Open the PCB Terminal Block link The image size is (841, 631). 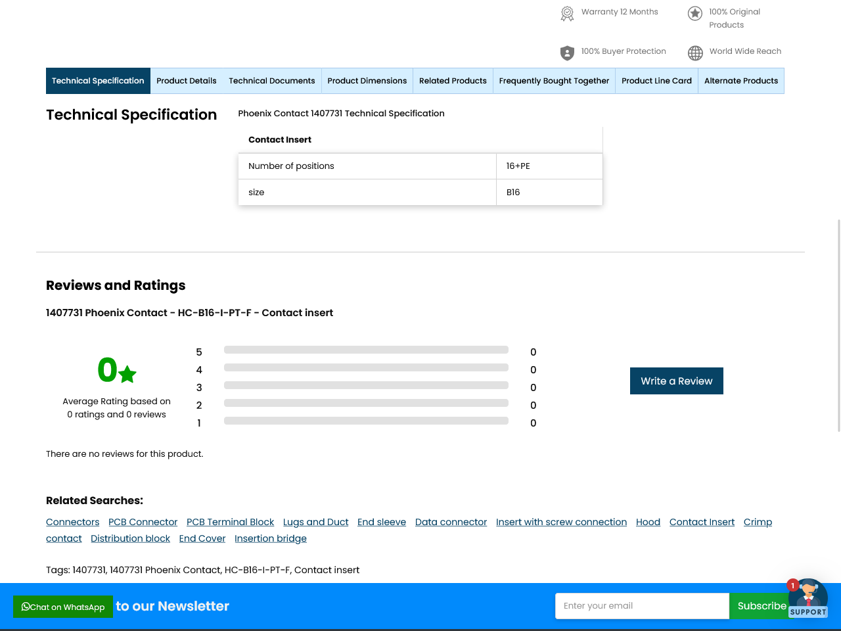tap(230, 522)
